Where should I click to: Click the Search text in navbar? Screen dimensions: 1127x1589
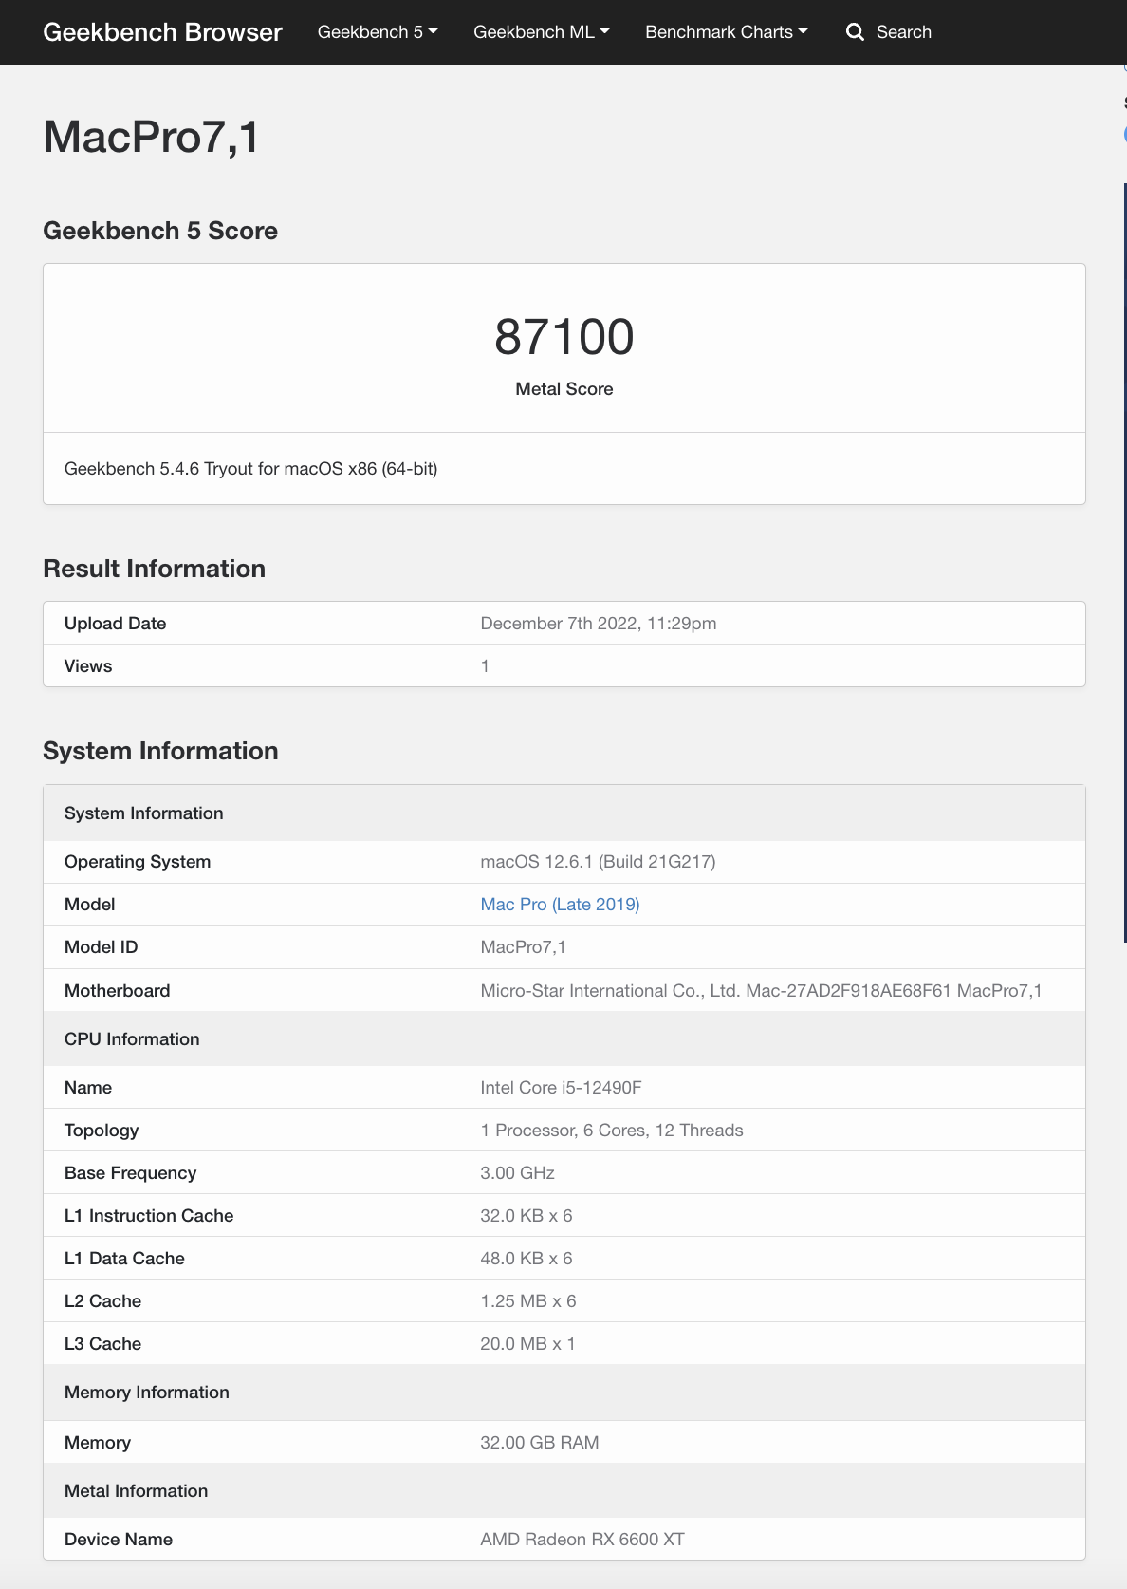coord(904,32)
